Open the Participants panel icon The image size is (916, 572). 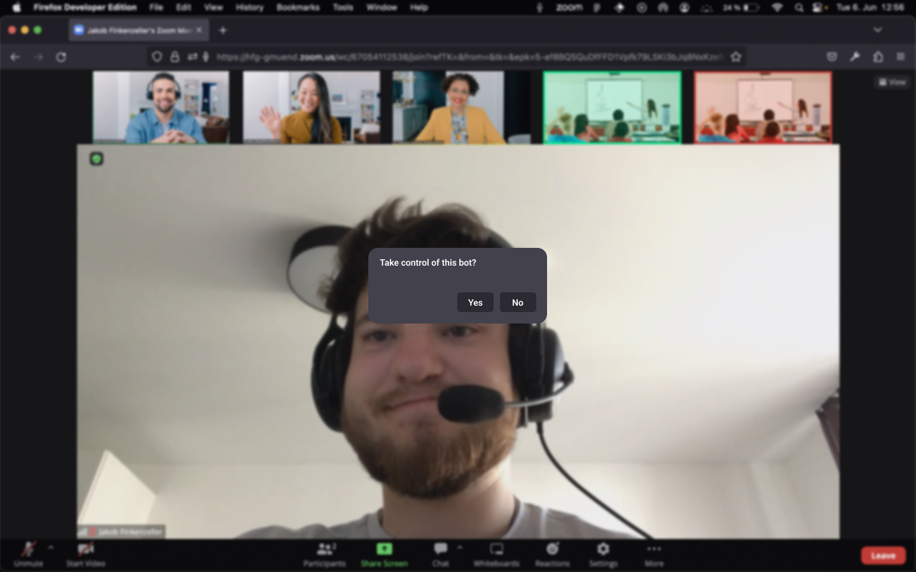325,548
